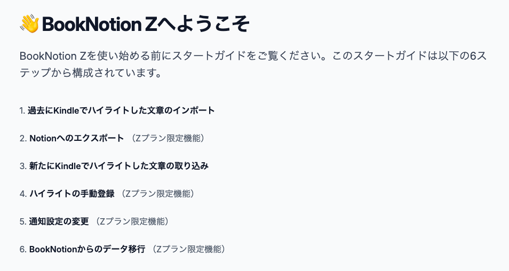Open 過去にKindleでハイライトした文章のインポート step
This screenshot has width=509, height=271.
(121, 110)
